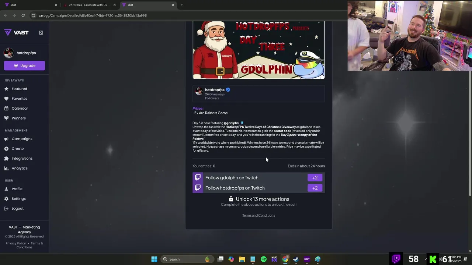Open Steam from the taskbar

296,259
